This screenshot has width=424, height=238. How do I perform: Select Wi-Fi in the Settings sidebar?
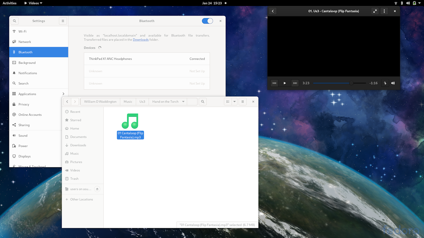click(x=39, y=31)
